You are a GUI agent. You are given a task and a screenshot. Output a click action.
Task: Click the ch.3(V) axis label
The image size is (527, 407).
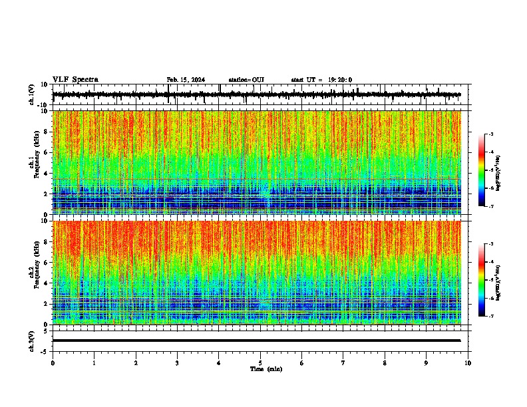[32, 341]
